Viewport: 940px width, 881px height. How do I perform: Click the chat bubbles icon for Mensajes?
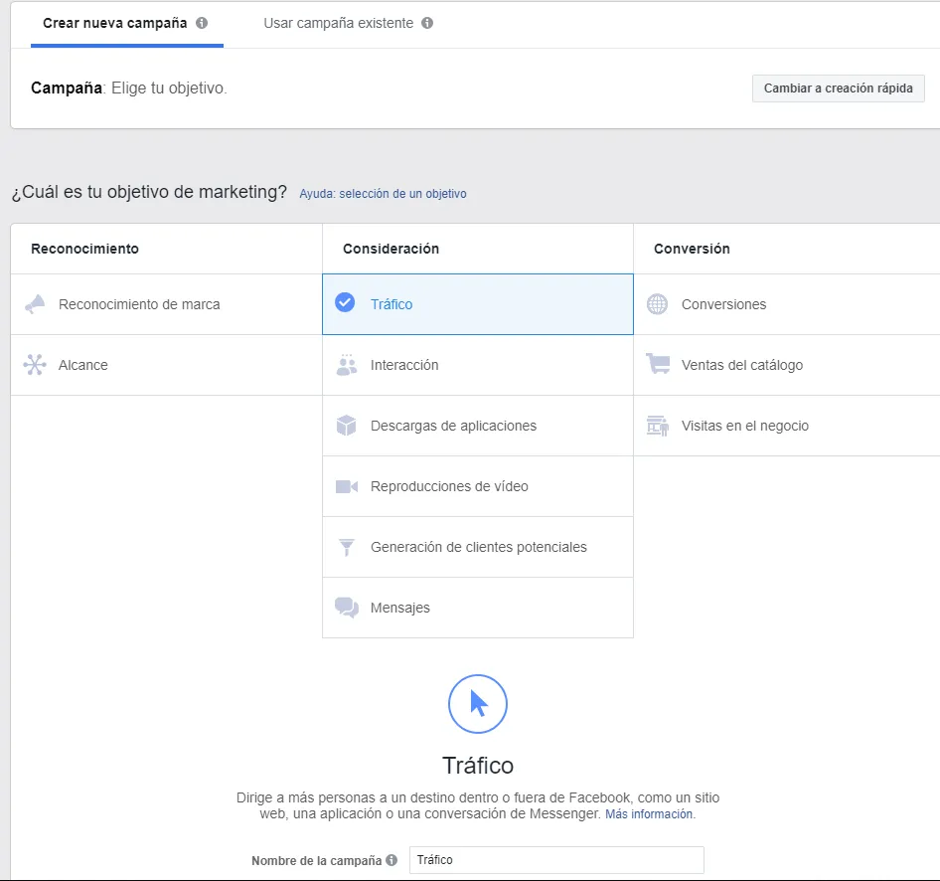(x=347, y=608)
